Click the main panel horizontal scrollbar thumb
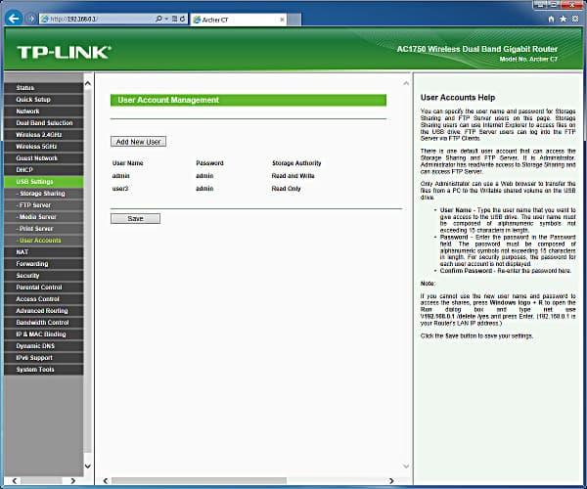The image size is (587, 489). coord(200,481)
